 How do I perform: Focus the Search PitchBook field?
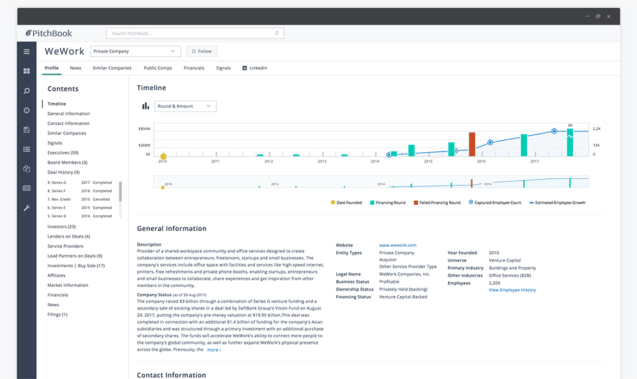[x=195, y=33]
